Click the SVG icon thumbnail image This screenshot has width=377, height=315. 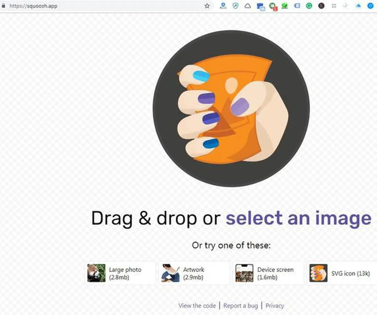pos(319,273)
